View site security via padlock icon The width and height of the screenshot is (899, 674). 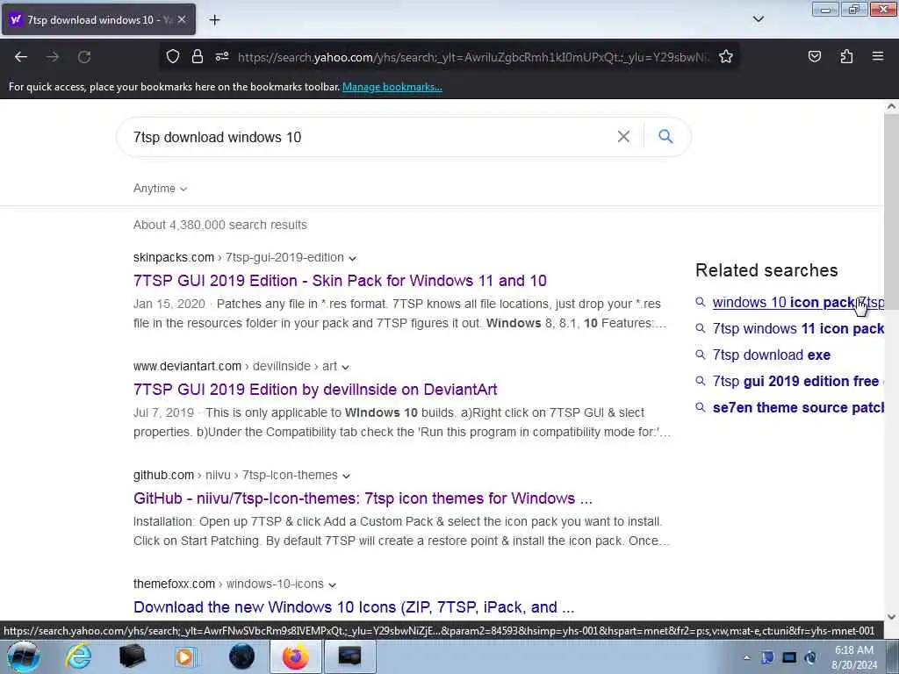(198, 56)
